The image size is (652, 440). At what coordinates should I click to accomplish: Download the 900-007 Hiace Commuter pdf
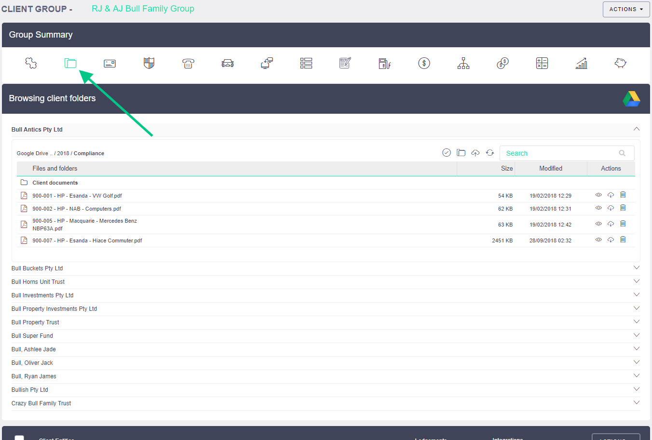pyautogui.click(x=611, y=240)
